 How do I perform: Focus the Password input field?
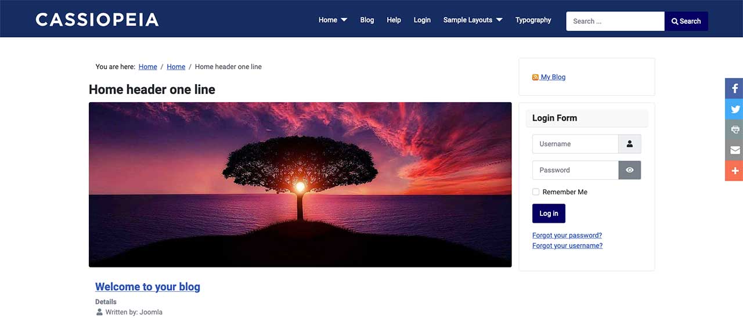click(575, 170)
